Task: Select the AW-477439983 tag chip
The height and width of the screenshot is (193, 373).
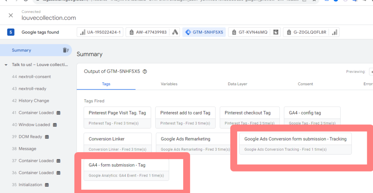Action: 153,32
